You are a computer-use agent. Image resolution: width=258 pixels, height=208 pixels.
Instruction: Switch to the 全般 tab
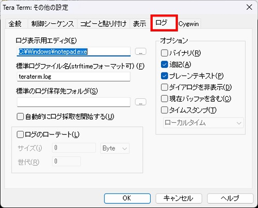(x=15, y=24)
